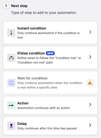Expand If/else condition with its chevron
Viewport: 101px width, 138px height.
click(90, 57)
